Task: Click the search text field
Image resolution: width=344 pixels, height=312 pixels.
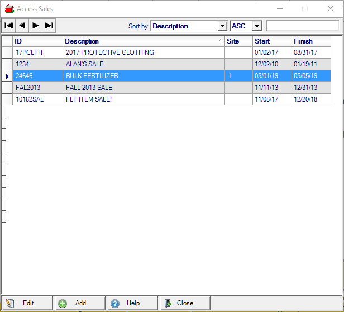Action: coord(302,26)
